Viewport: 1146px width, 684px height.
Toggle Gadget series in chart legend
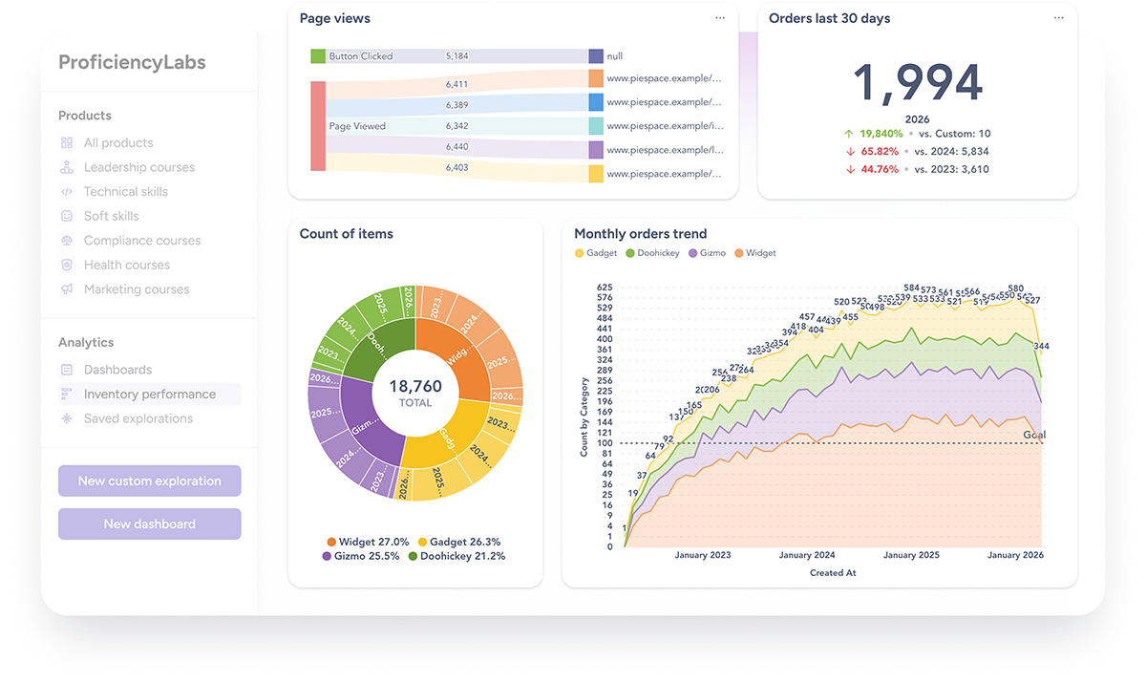pyautogui.click(x=596, y=253)
